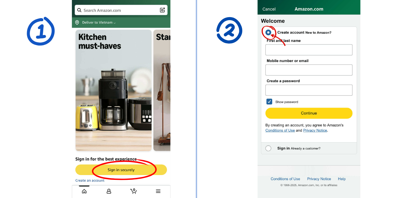
Task: Tap the camera search icon in search bar
Action: point(162,10)
